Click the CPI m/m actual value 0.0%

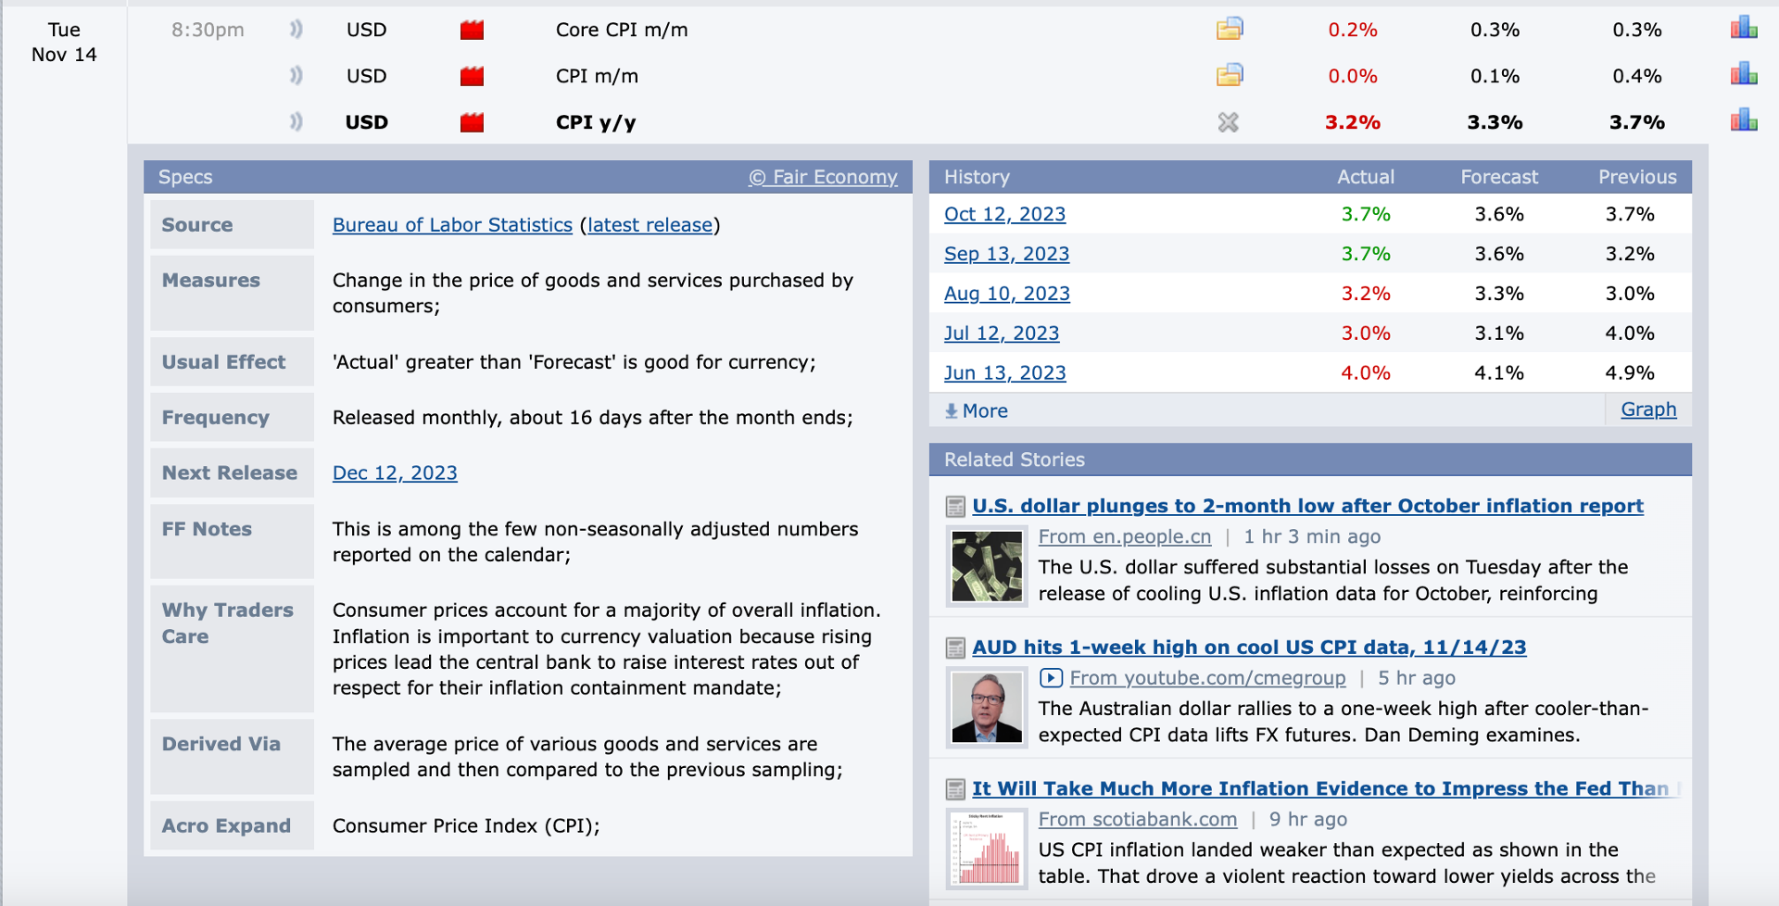pyautogui.click(x=1352, y=76)
